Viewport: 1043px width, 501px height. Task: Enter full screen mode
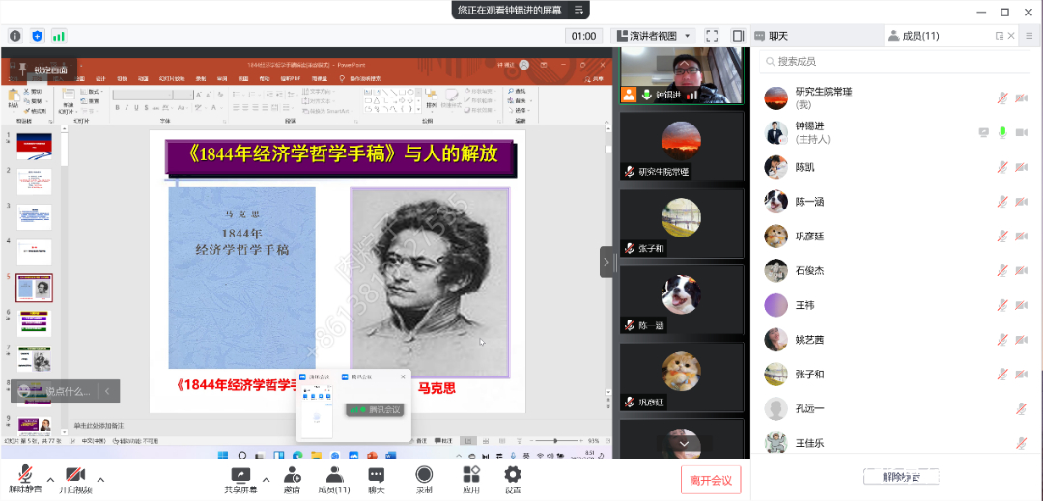[712, 36]
